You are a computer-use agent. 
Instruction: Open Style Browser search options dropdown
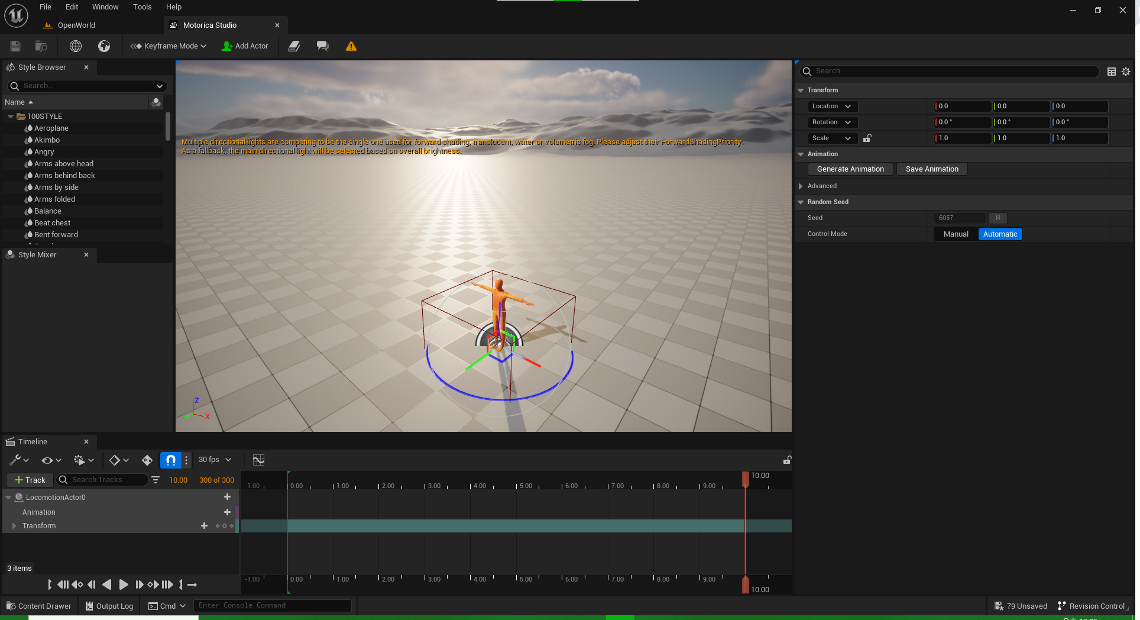(x=160, y=86)
